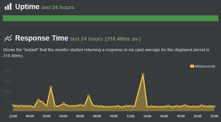
Task: Select the 07:00 peak data point
Action: click(89, 96)
